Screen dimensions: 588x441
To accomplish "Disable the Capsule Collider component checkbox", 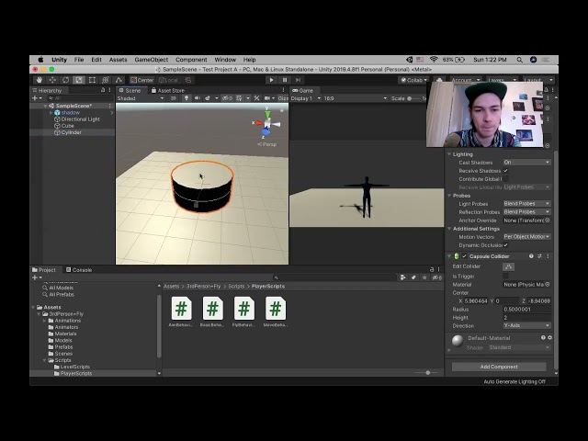I will 465,256.
